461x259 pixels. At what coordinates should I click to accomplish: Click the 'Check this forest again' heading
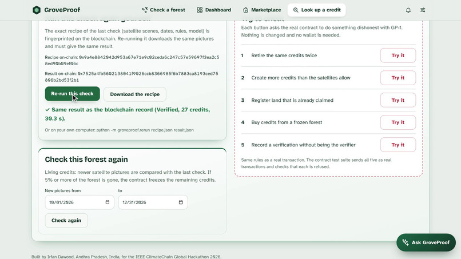pos(86,160)
